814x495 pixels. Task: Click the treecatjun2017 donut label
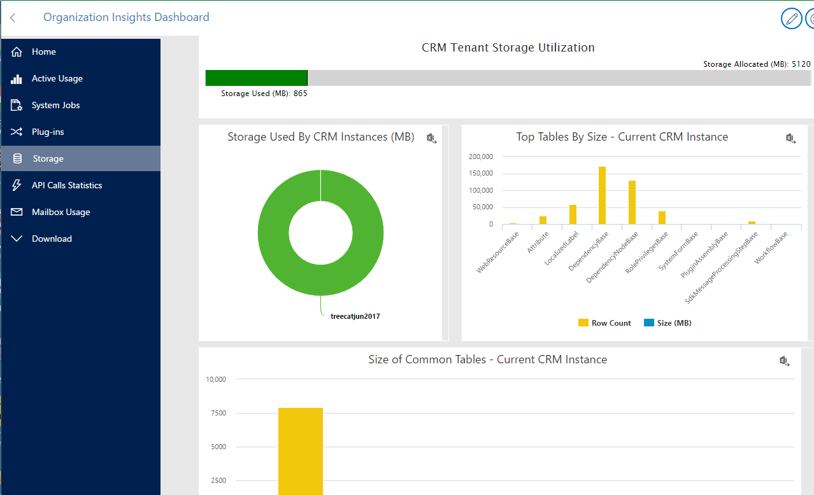pos(355,316)
